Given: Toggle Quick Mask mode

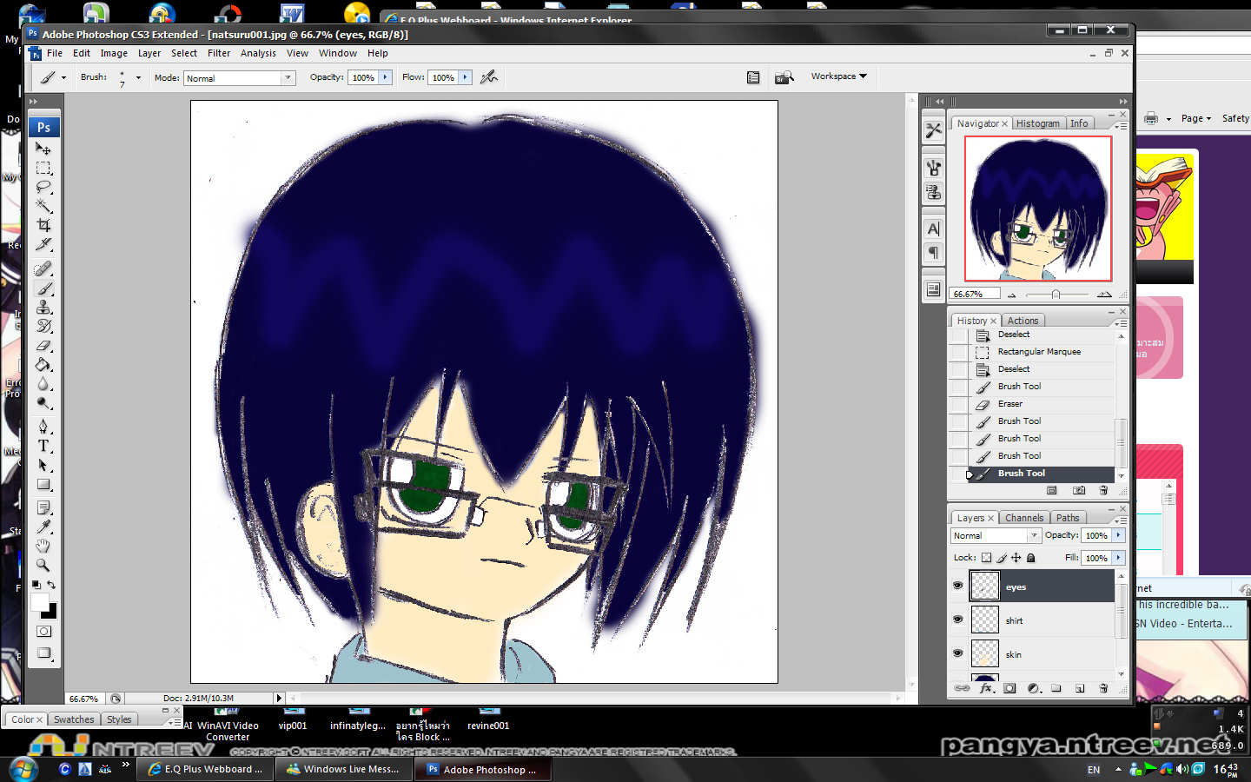Looking at the screenshot, I should pos(43,632).
